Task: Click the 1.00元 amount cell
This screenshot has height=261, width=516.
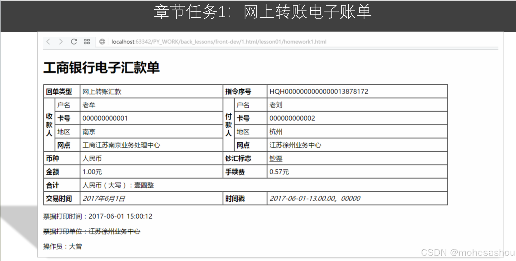Action: [151, 172]
